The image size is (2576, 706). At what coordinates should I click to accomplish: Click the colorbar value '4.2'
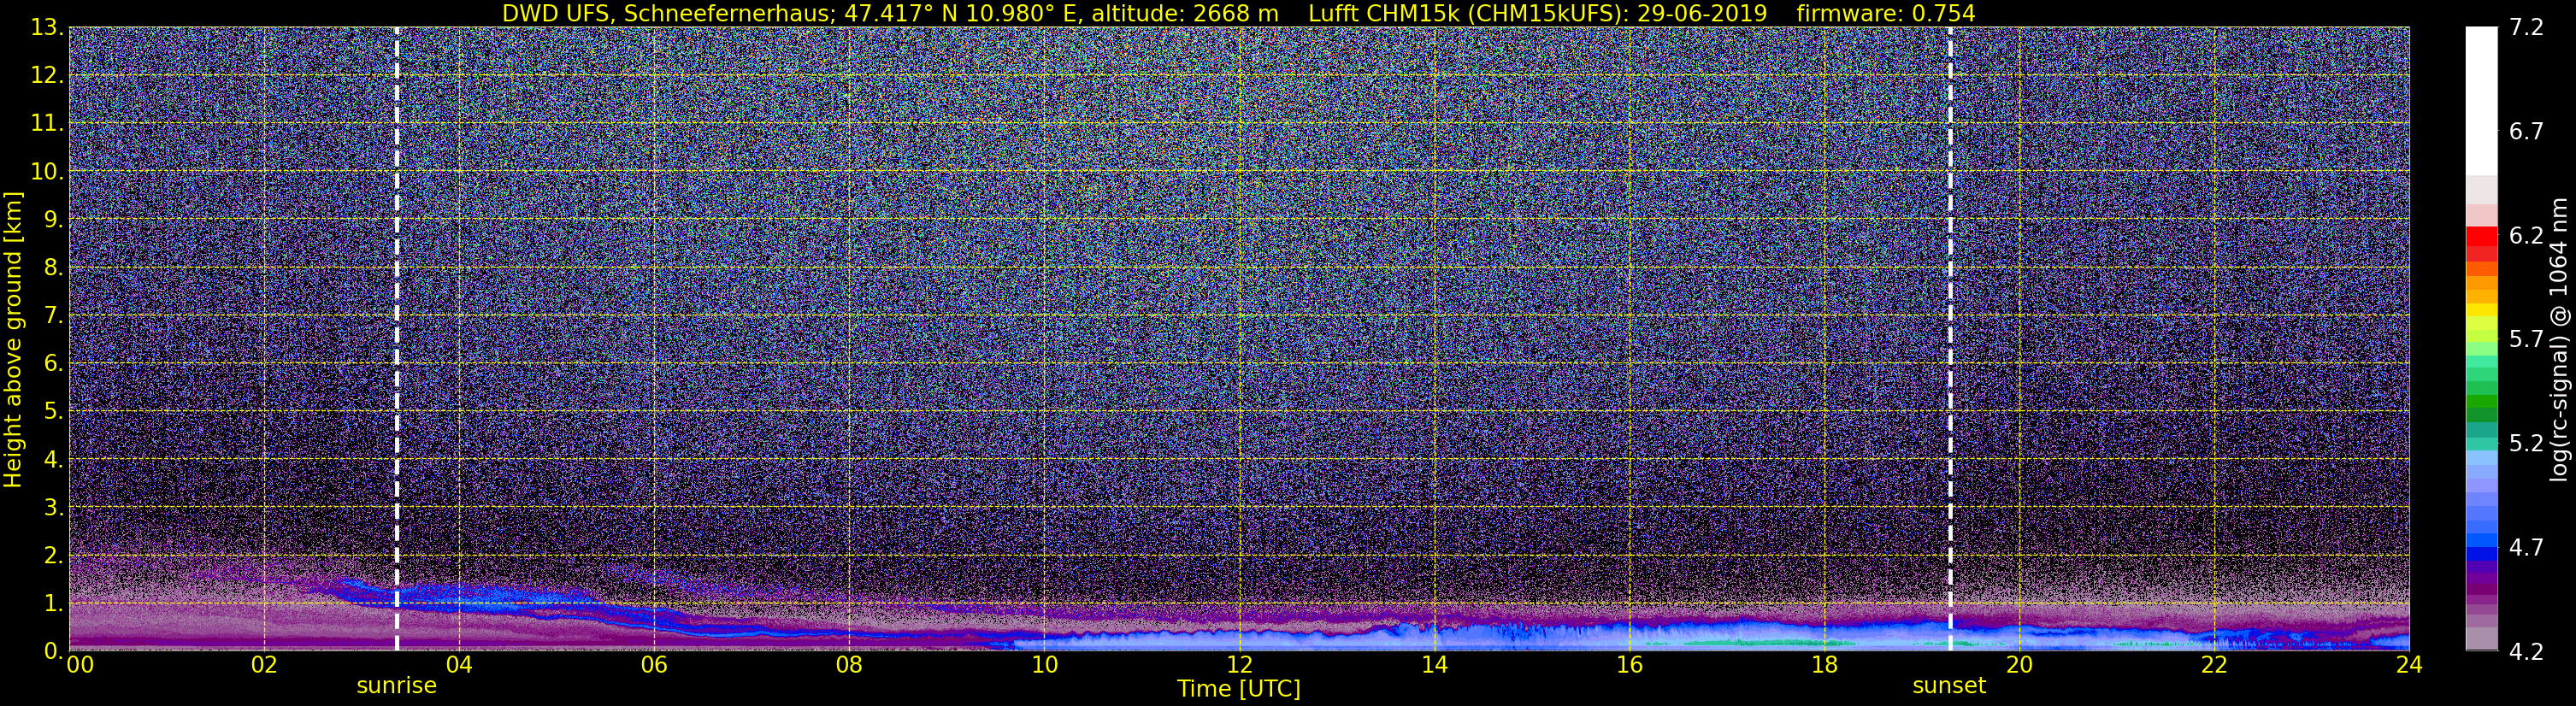pyautogui.click(x=2526, y=651)
